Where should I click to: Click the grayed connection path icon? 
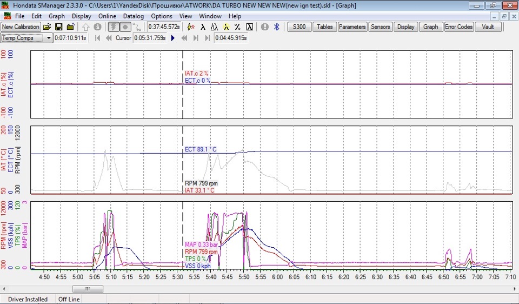click(x=137, y=27)
